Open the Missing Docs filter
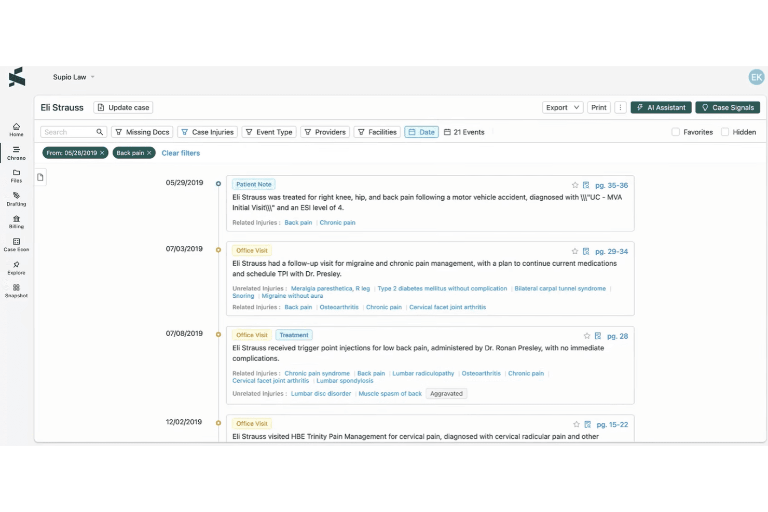Viewport: 768px width, 512px height. point(142,132)
